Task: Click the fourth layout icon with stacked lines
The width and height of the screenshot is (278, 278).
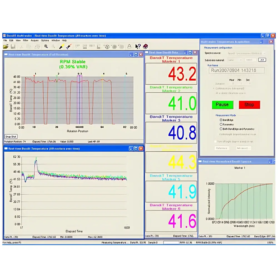Action: (x=99, y=46)
